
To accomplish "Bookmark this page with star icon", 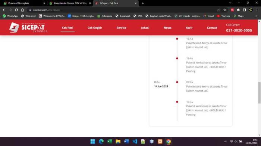I will (225, 10).
